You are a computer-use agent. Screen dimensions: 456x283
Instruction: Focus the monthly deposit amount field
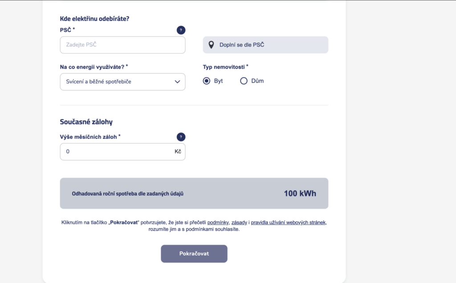coord(117,152)
